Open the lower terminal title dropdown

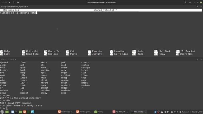click(9, 59)
